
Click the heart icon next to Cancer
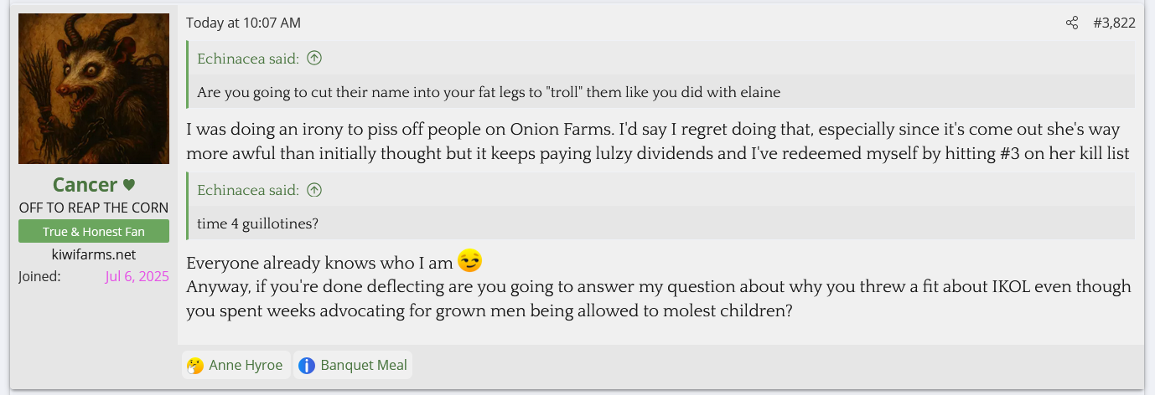[128, 185]
